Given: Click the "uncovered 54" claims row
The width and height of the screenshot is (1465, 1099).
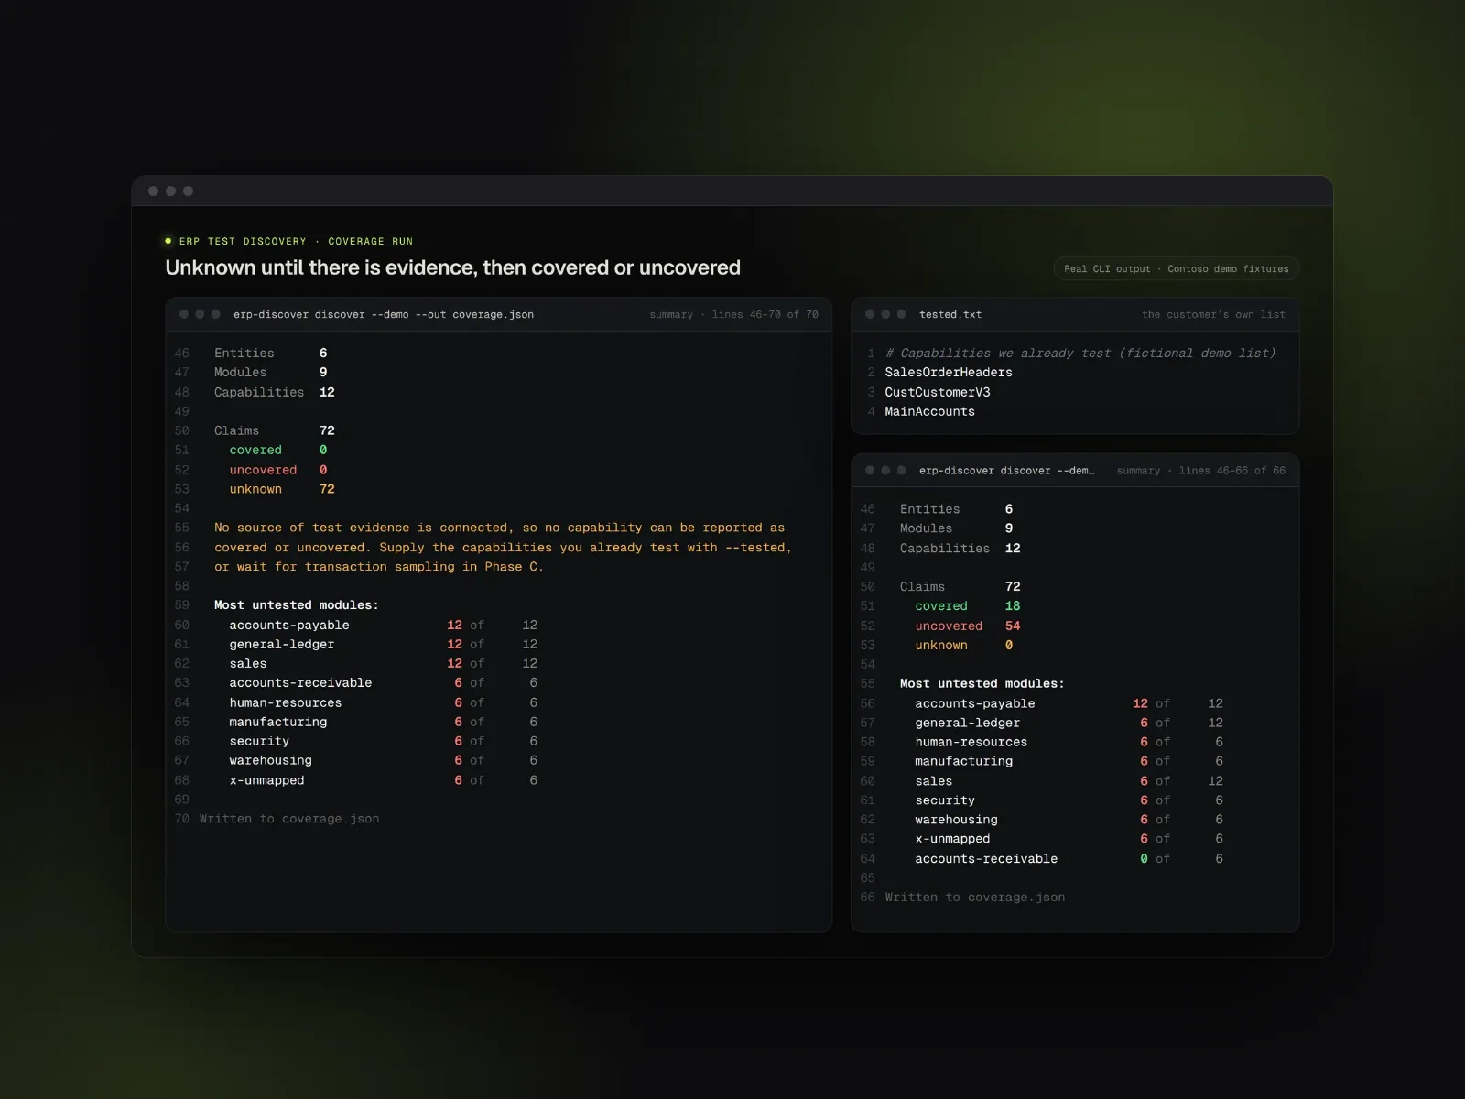Looking at the screenshot, I should click(x=968, y=626).
